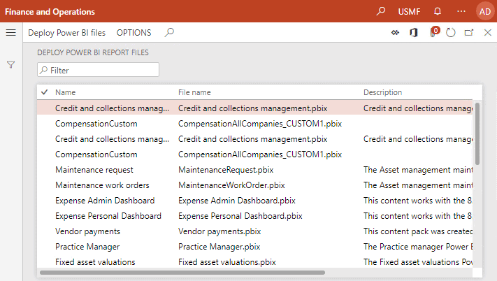Show the filter pane funnel icon
Viewport: 497px width, 281px height.
click(x=10, y=64)
